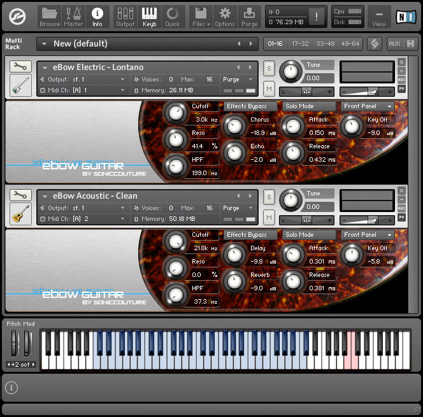Open the Master editor metronome icon
The image size is (423, 417).
click(x=73, y=17)
